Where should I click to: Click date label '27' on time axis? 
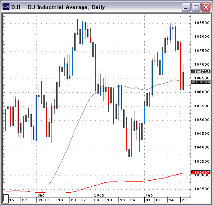[84, 200]
